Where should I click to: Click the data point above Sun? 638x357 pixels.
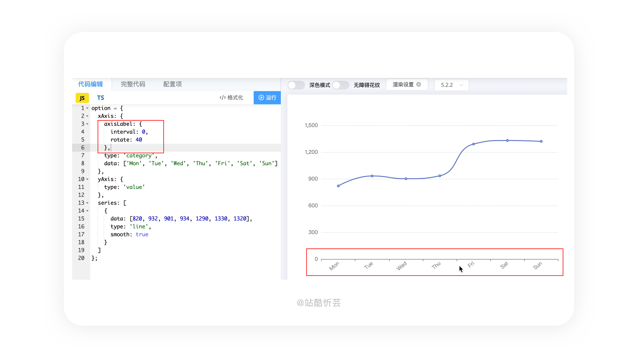541,141
